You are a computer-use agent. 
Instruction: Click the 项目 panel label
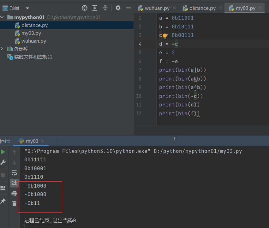15,8
